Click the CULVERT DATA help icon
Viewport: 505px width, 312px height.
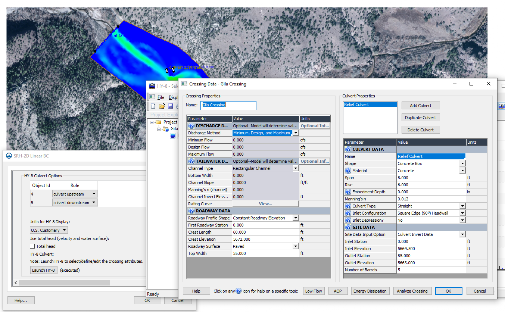pos(348,149)
